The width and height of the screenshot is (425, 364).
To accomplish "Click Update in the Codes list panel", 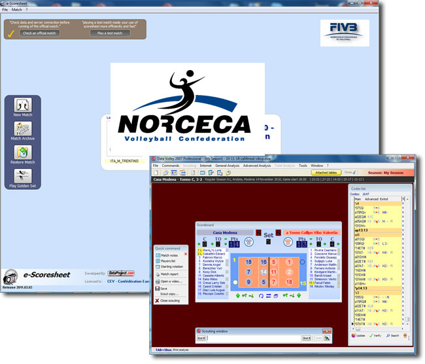I will pos(358,336).
